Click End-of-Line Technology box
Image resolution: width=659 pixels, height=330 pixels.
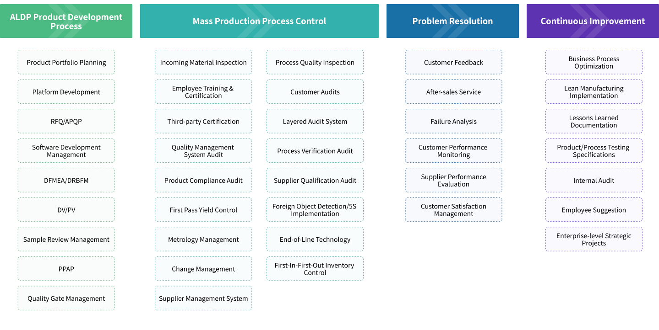point(315,240)
